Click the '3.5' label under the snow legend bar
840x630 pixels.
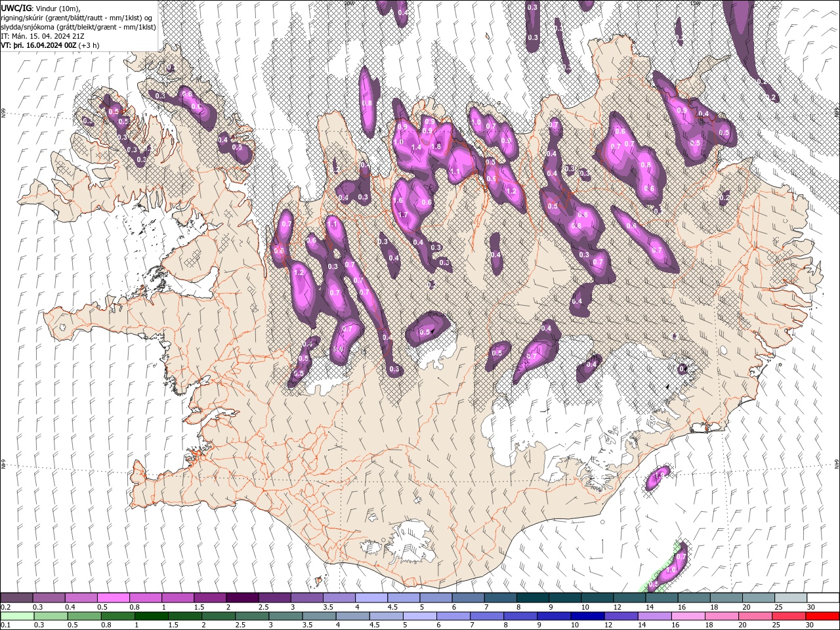(328, 607)
